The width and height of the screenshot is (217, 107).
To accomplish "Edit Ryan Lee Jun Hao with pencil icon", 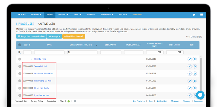I will pos(190,95).
